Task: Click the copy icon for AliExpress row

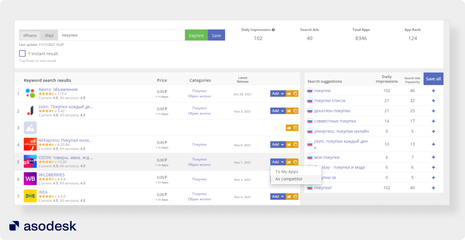Action: point(295,145)
